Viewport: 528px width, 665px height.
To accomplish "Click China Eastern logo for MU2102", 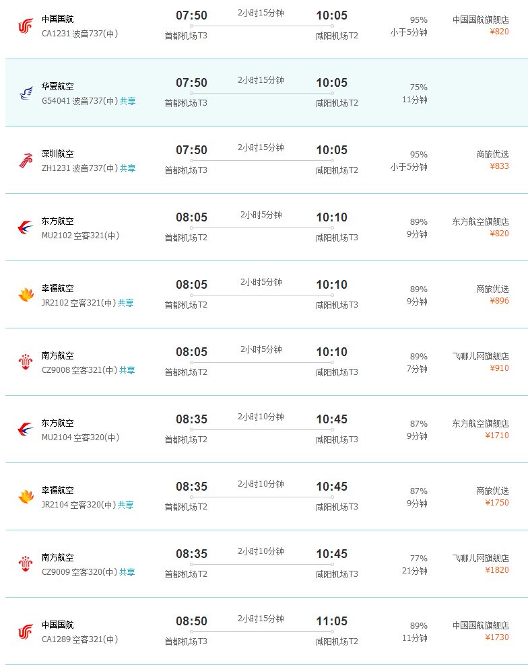I will (x=25, y=228).
